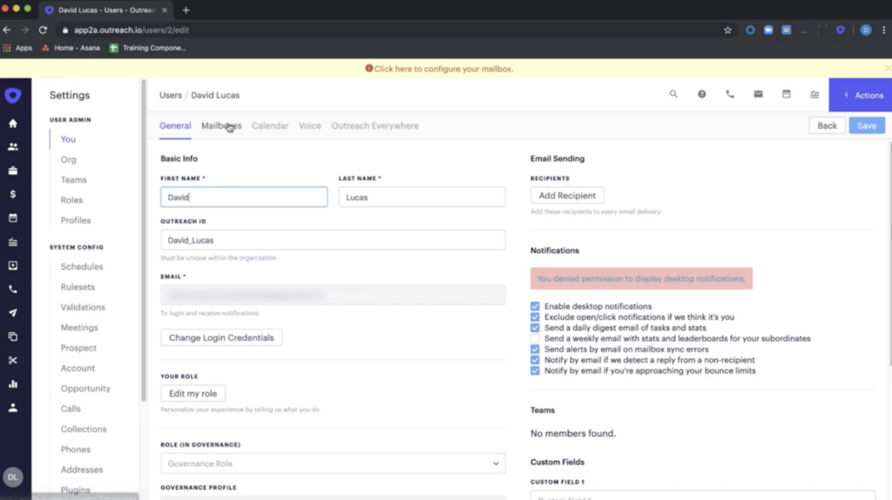The width and height of the screenshot is (892, 500).
Task: Open the sidebar calendar icon
Action: pos(12,218)
